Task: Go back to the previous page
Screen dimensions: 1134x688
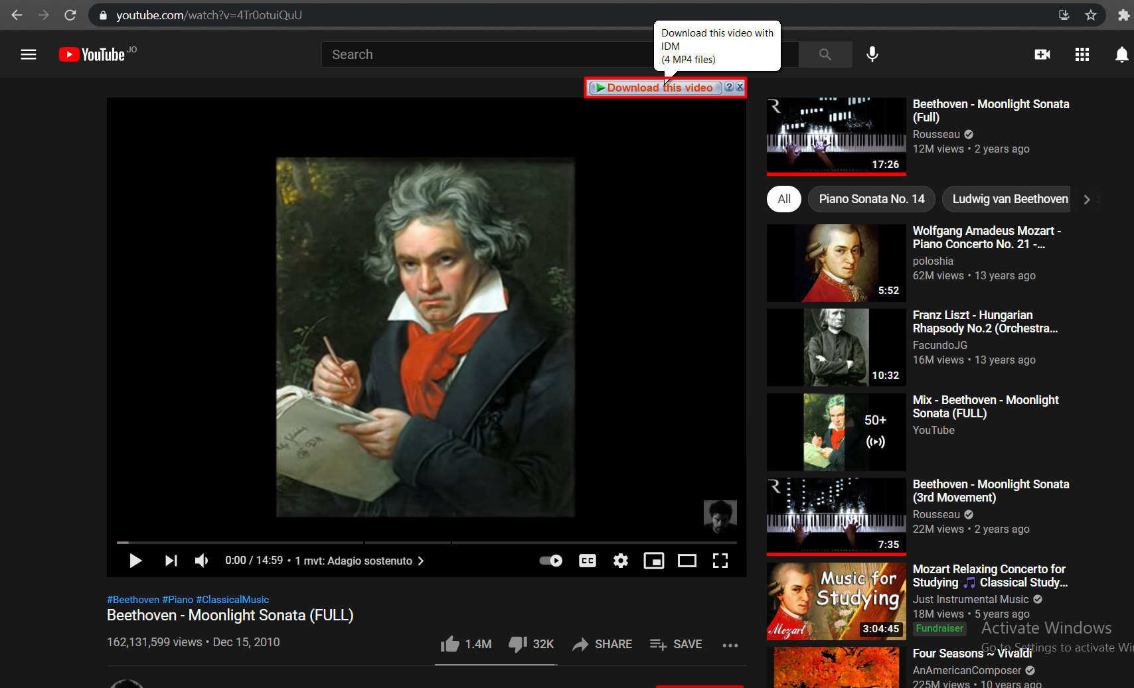Action: [x=17, y=15]
